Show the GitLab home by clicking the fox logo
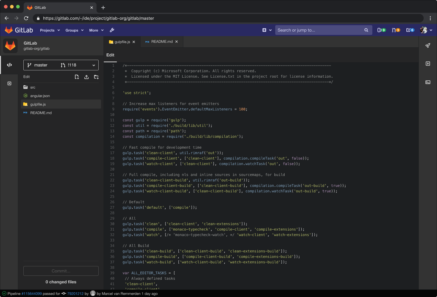Image resolution: width=437 pixels, height=297 pixels. [8, 30]
